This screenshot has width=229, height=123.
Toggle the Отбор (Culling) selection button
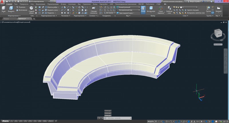click(x=143, y=9)
